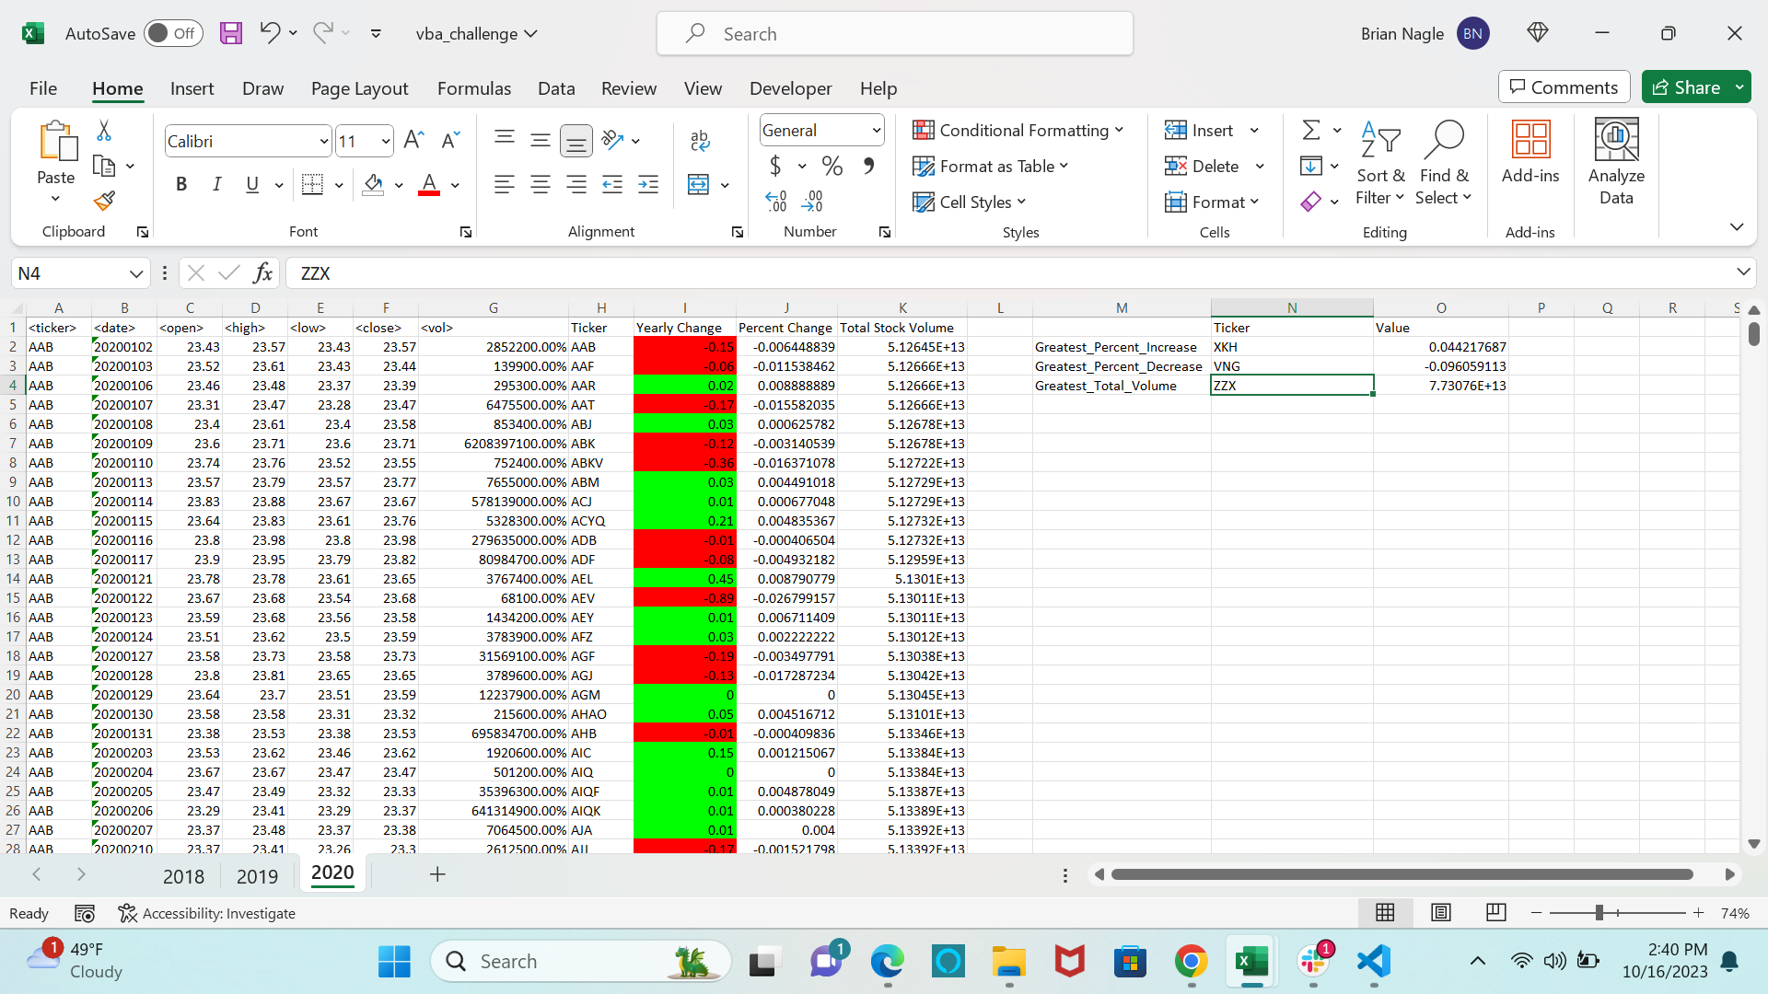Screen dimensions: 1768x994
Task: Click the Paste button
Action: pyautogui.click(x=55, y=162)
